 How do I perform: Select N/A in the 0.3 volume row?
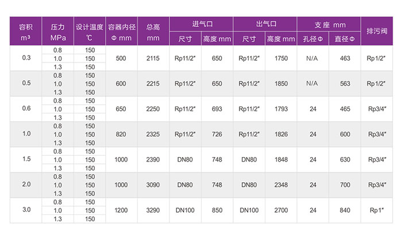click(312, 58)
